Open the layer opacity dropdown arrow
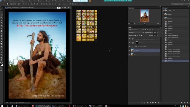The height and width of the screenshot is (107, 190). pos(158,32)
